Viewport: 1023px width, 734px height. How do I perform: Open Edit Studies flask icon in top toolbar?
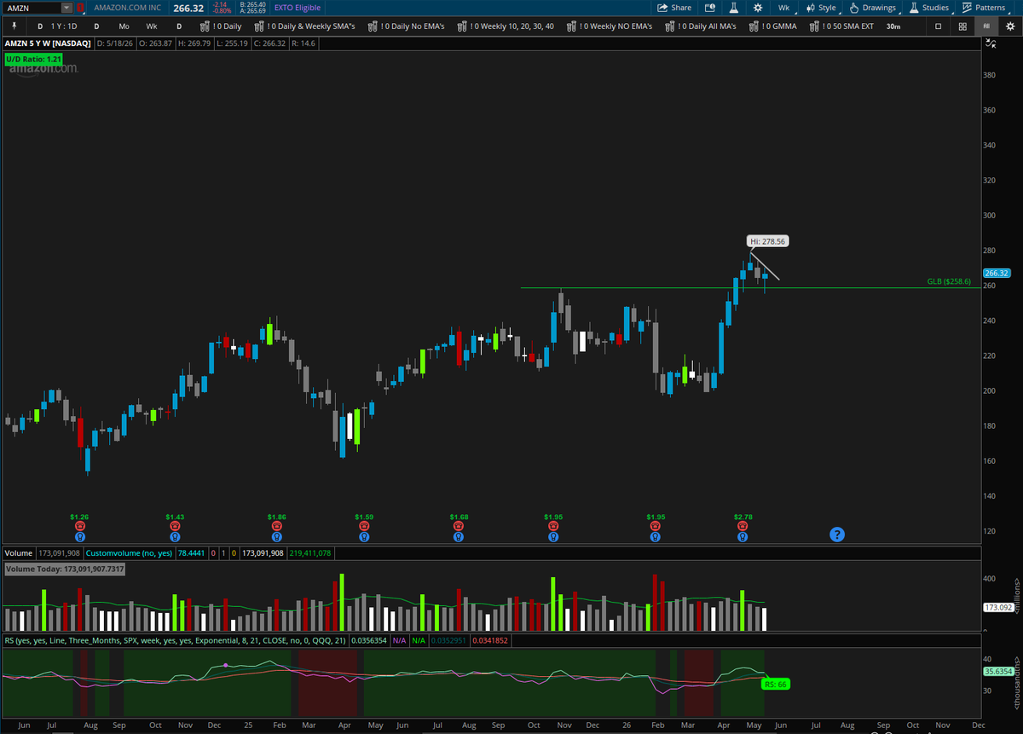733,8
